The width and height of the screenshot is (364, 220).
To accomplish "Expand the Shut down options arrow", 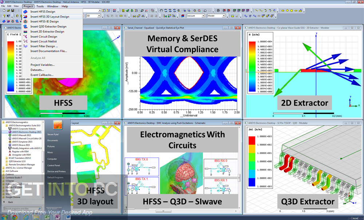I will 60,209.
